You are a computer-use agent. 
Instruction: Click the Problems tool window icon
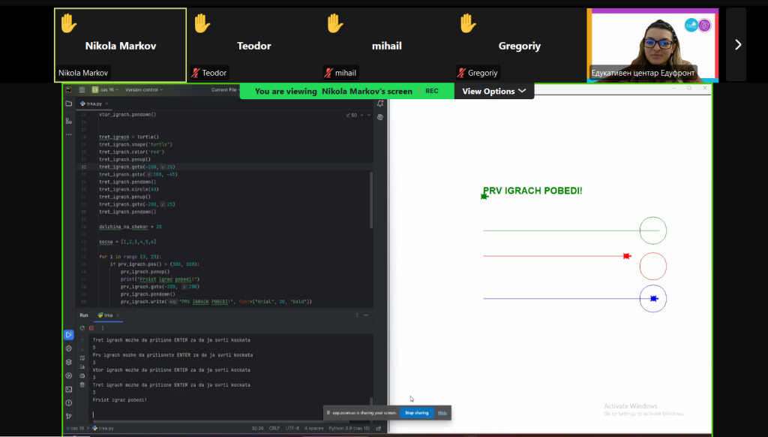tap(69, 401)
